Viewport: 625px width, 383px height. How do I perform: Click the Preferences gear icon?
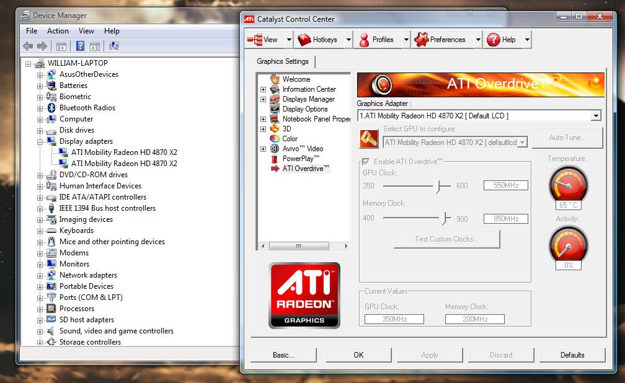(422, 40)
